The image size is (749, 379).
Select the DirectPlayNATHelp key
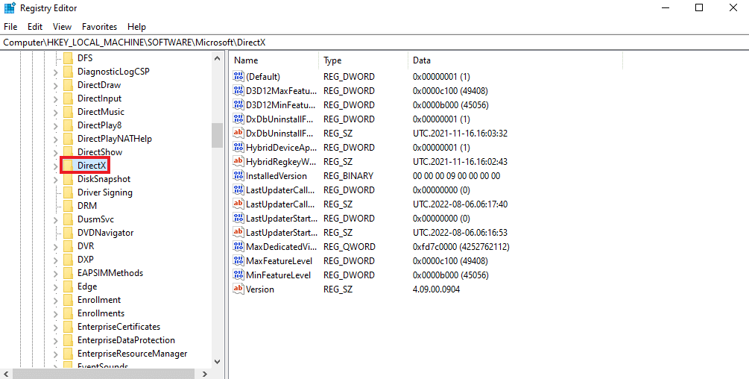point(114,139)
